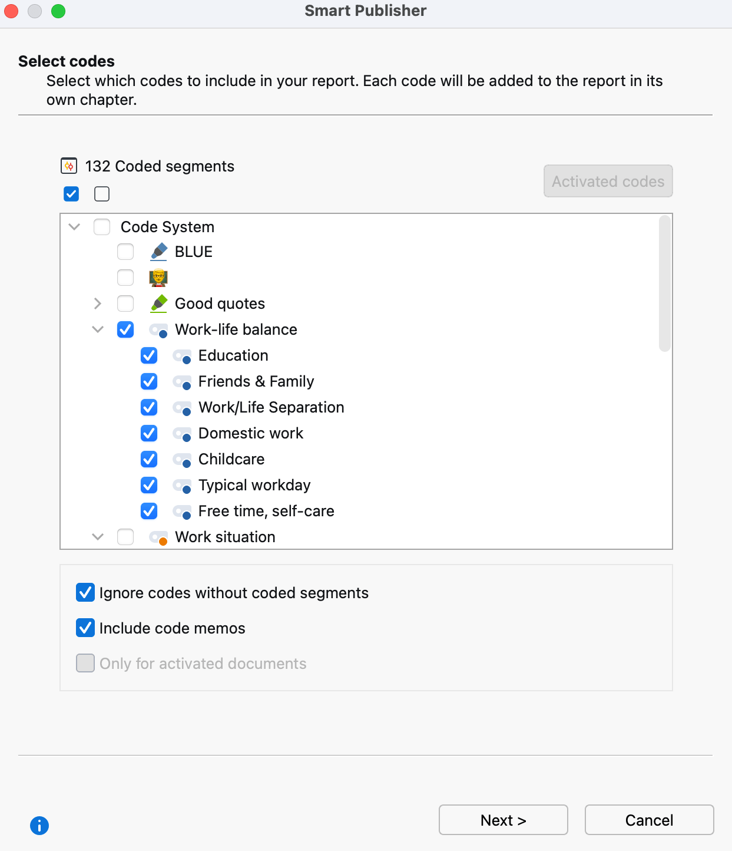
Task: Click the green Good quotes highlighter icon
Action: click(158, 304)
